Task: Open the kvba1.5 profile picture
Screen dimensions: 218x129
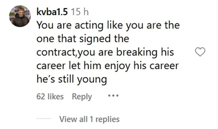Action: (20, 16)
